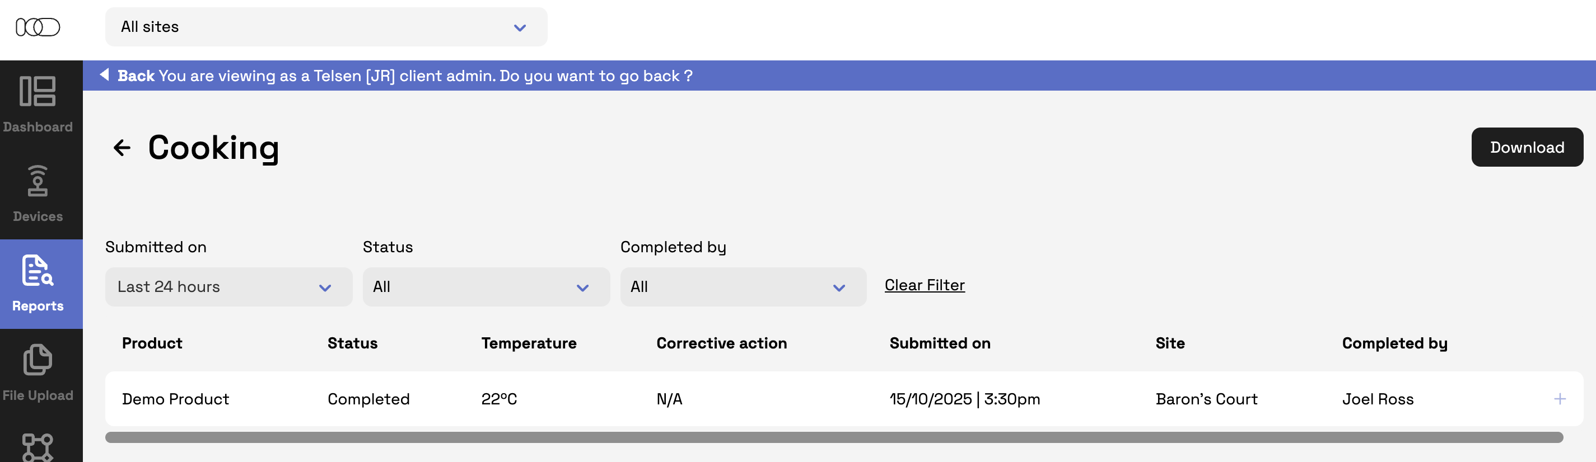Viewport: 1596px width, 462px height.
Task: Open the Submitted on filter dropdown
Action: [x=228, y=287]
